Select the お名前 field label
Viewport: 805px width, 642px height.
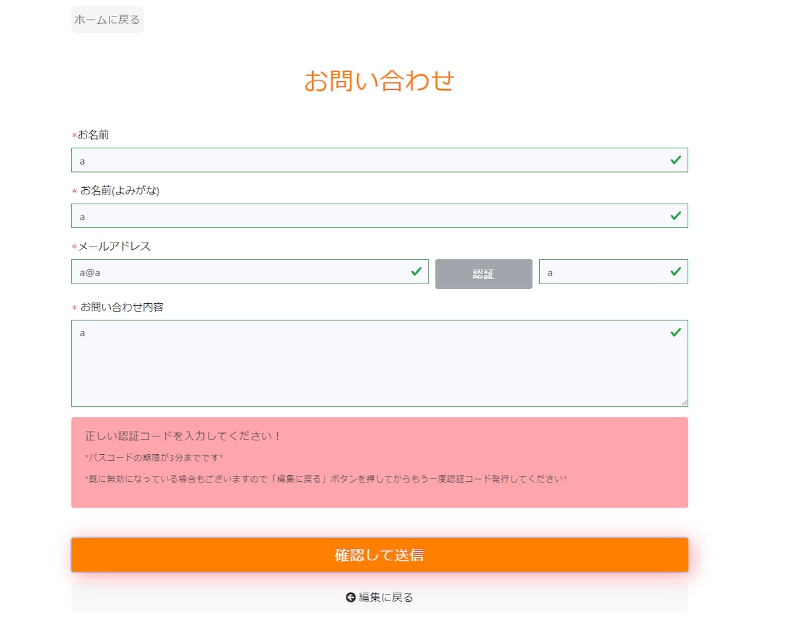90,135
